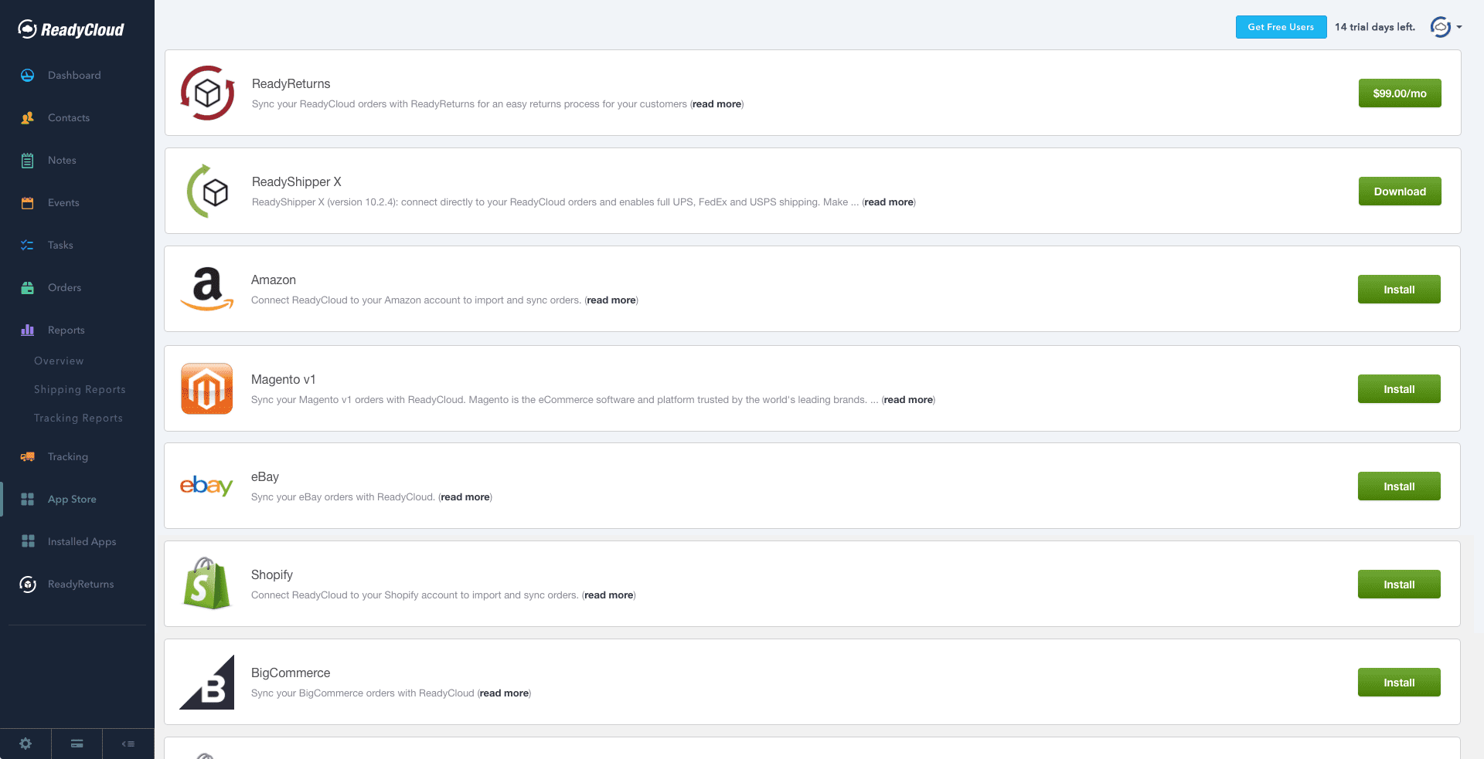
Task: Download ReadyShipper X
Action: click(x=1400, y=191)
